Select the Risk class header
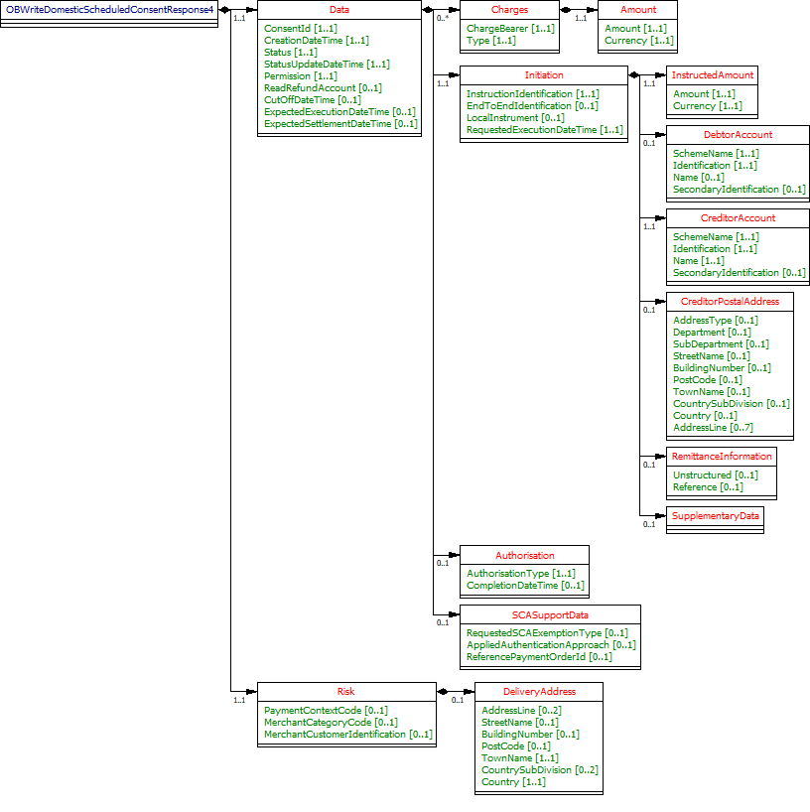 click(345, 691)
